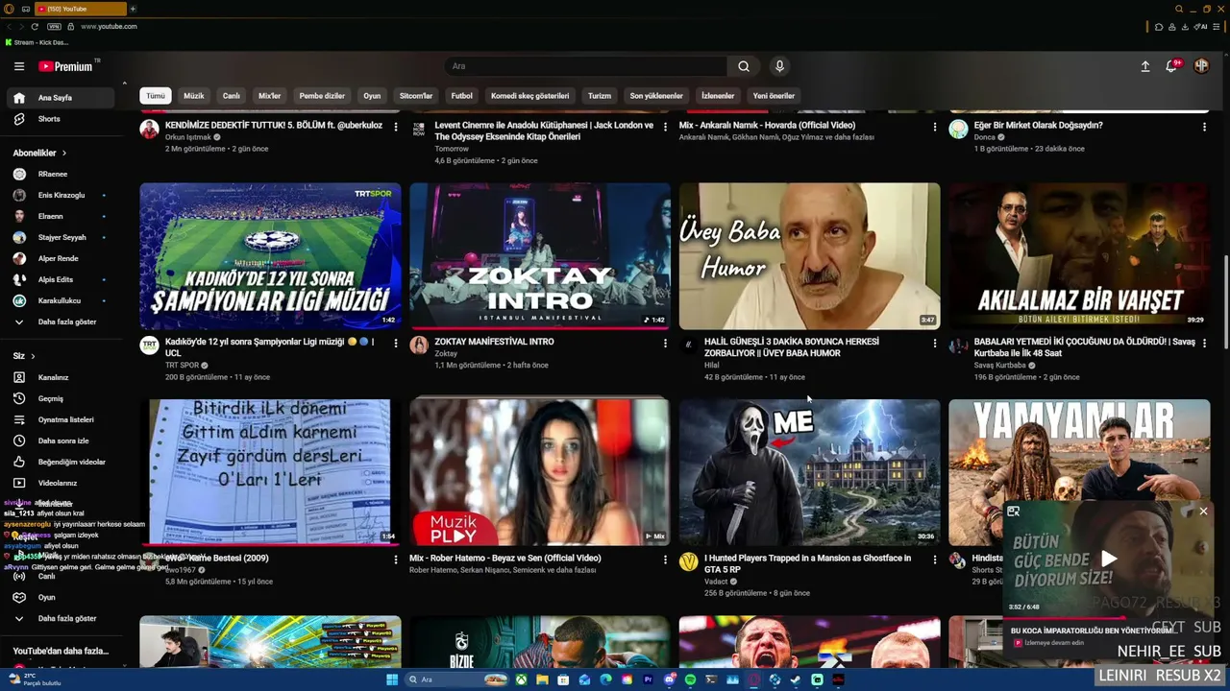
Task: Open the hamburger guide menu
Action: tap(19, 66)
